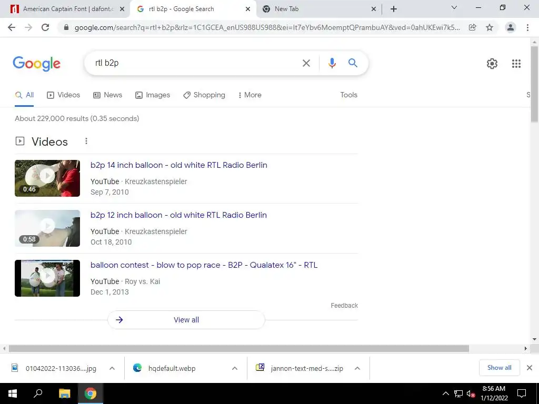Open balloon contest blow to pop race link
The image size is (539, 404).
pos(204,265)
